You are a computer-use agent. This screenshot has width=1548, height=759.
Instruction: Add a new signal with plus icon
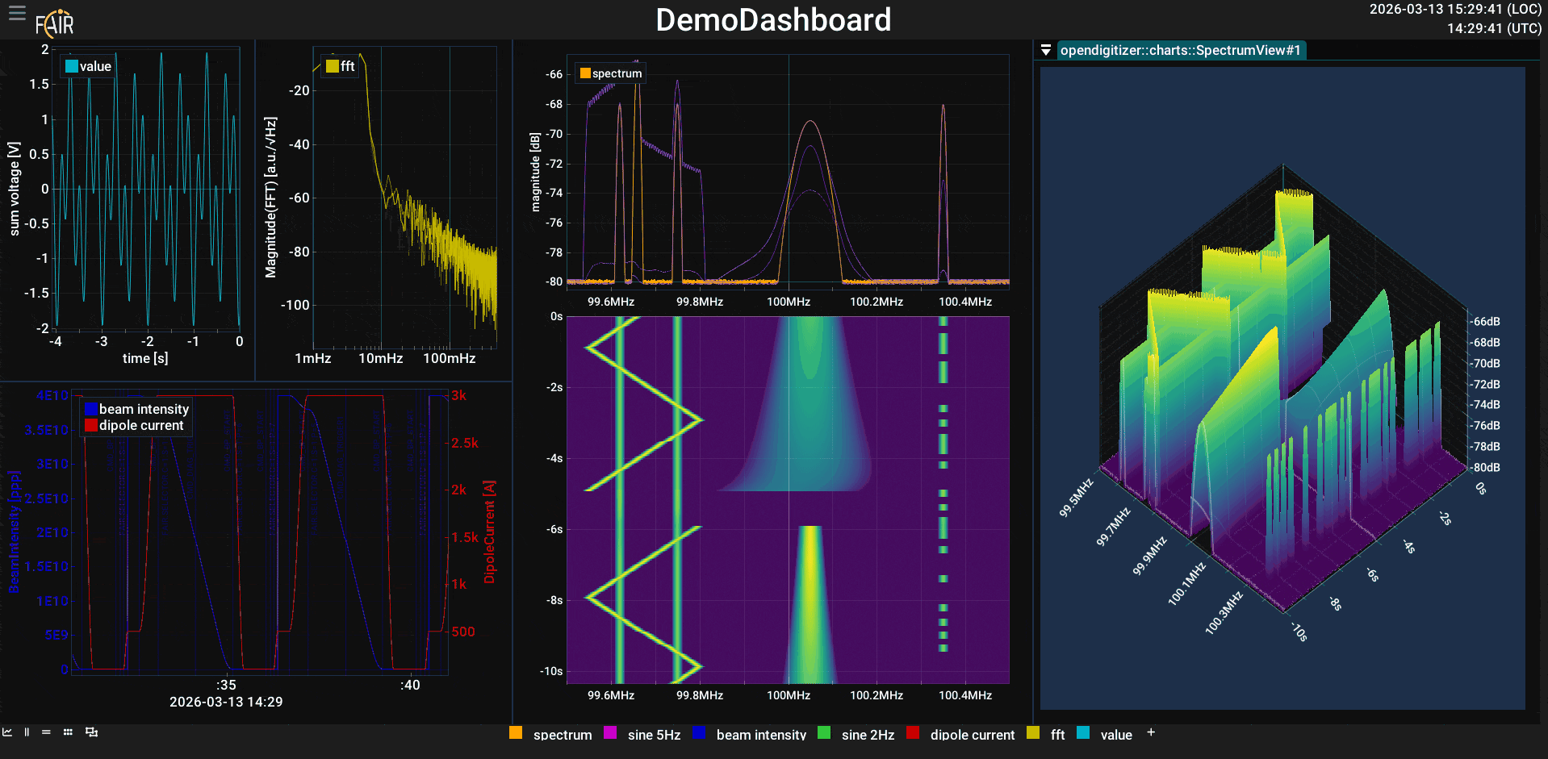click(1151, 732)
